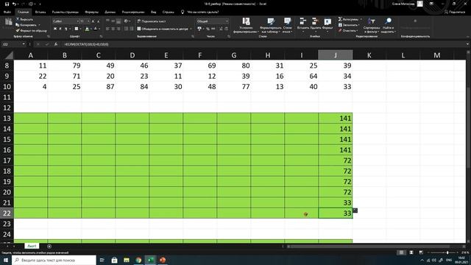Change text orientation with the angled icon
The image size is (471, 265).
click(126, 21)
